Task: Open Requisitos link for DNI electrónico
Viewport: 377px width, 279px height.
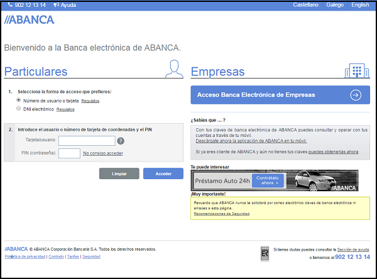Action: (65, 109)
